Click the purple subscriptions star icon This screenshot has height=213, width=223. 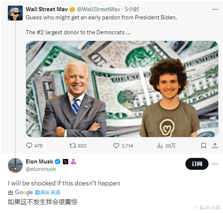73,162
